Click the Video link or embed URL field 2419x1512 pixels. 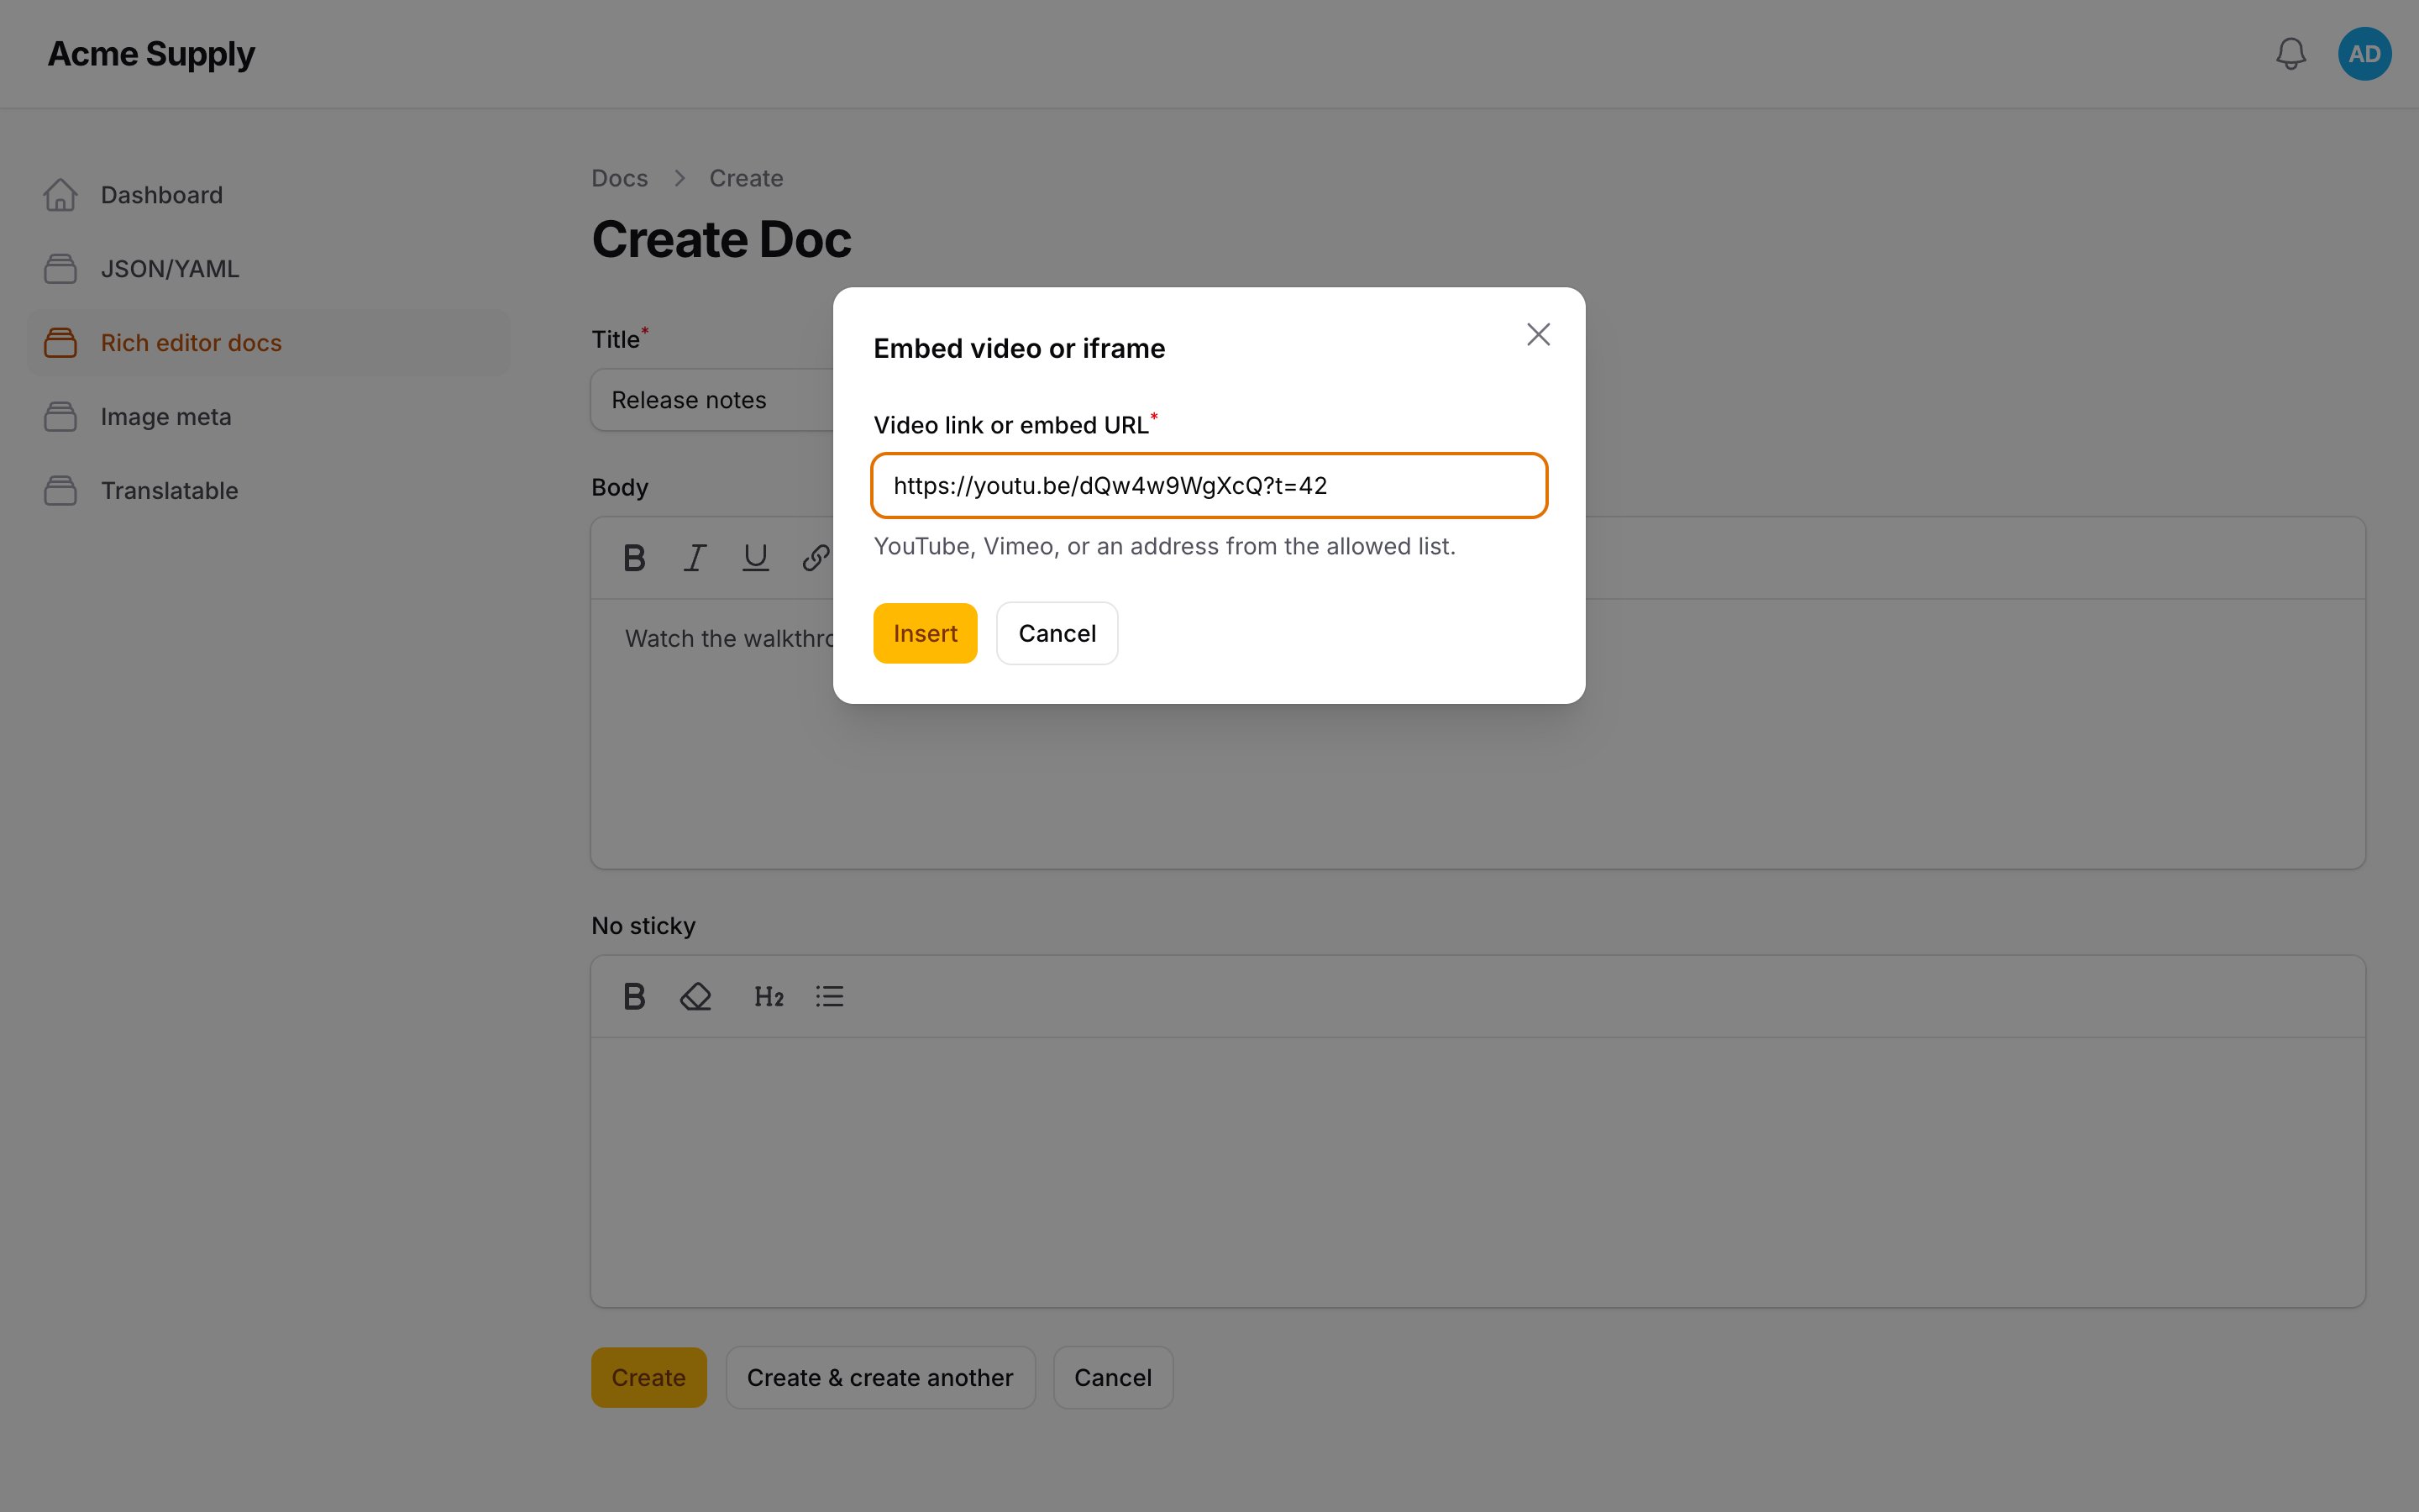coord(1209,486)
